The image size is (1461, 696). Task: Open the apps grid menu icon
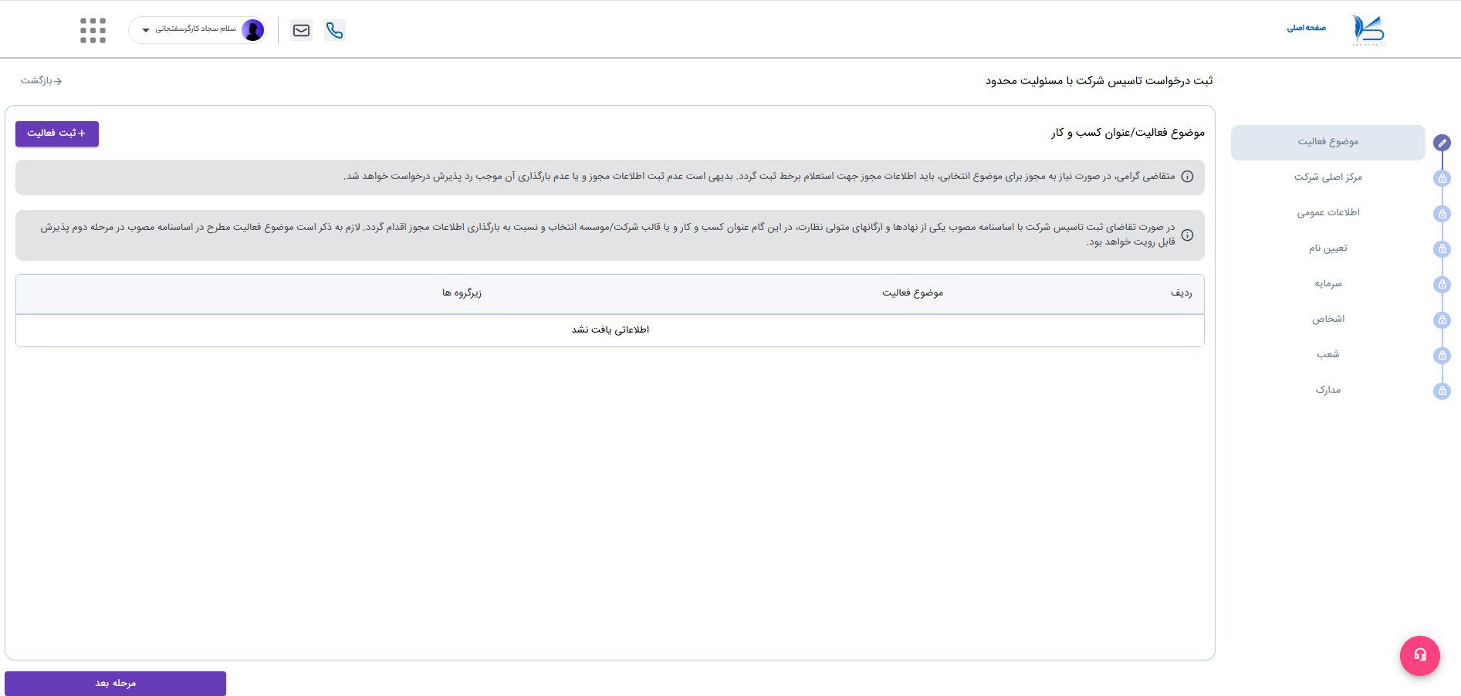pyautogui.click(x=93, y=30)
